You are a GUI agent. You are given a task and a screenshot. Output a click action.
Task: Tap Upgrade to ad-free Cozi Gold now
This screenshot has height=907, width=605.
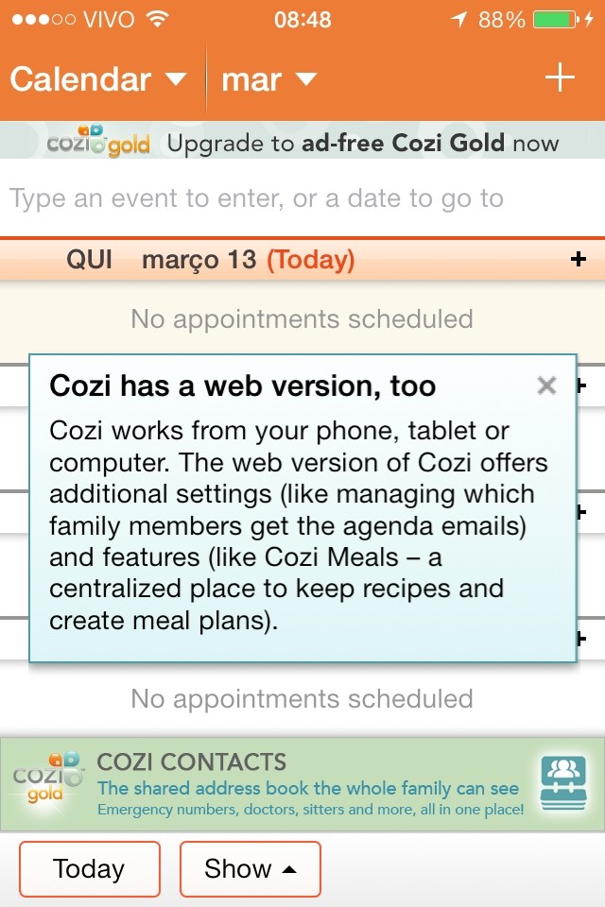click(363, 144)
